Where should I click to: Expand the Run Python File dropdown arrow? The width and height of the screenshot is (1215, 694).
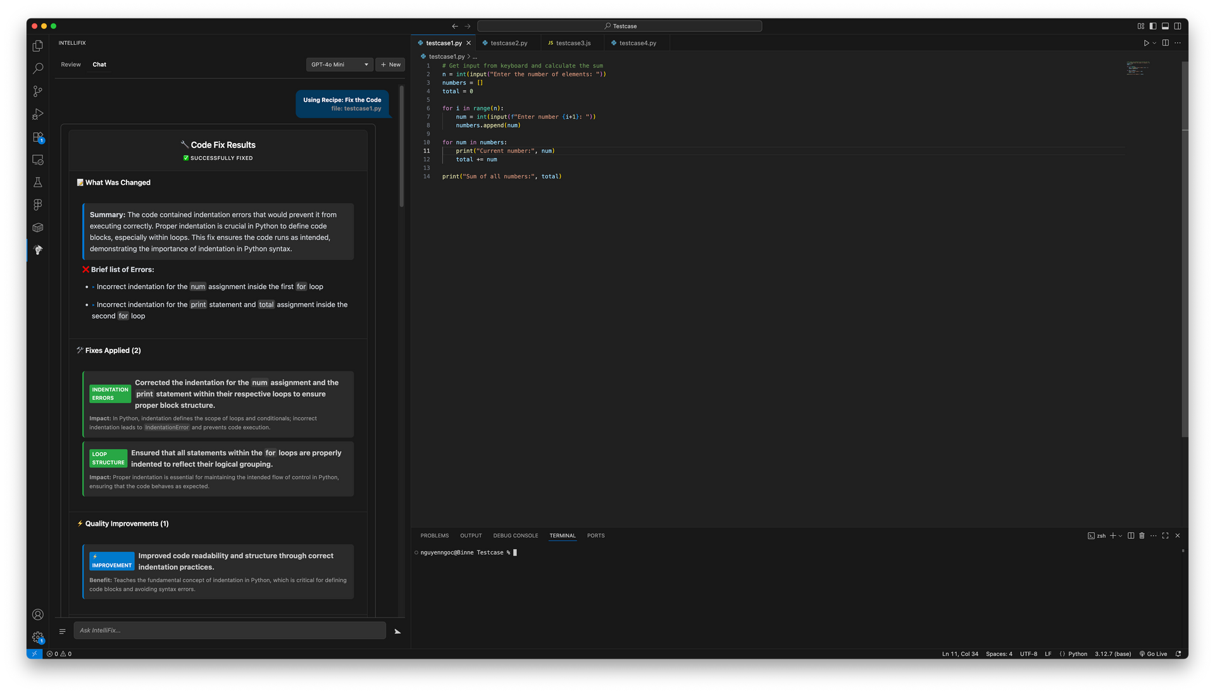click(1154, 43)
